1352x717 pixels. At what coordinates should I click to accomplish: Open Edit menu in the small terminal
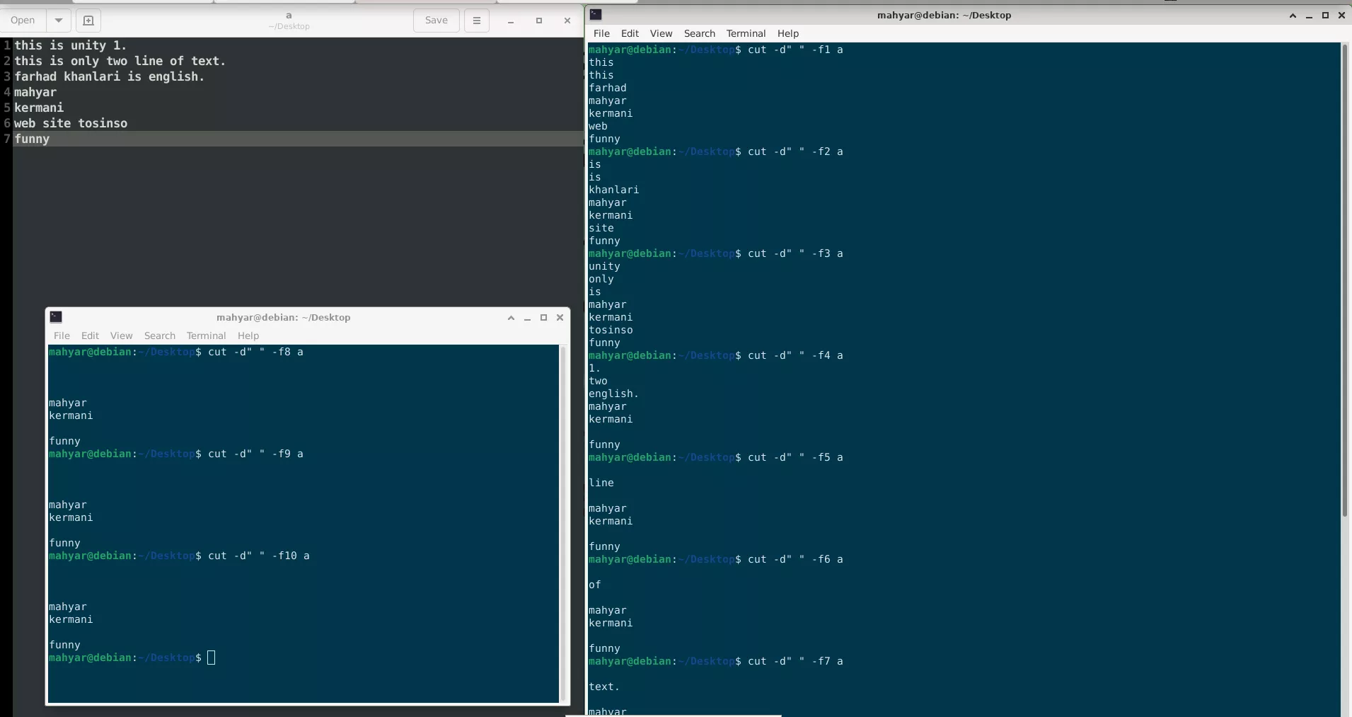tap(90, 335)
